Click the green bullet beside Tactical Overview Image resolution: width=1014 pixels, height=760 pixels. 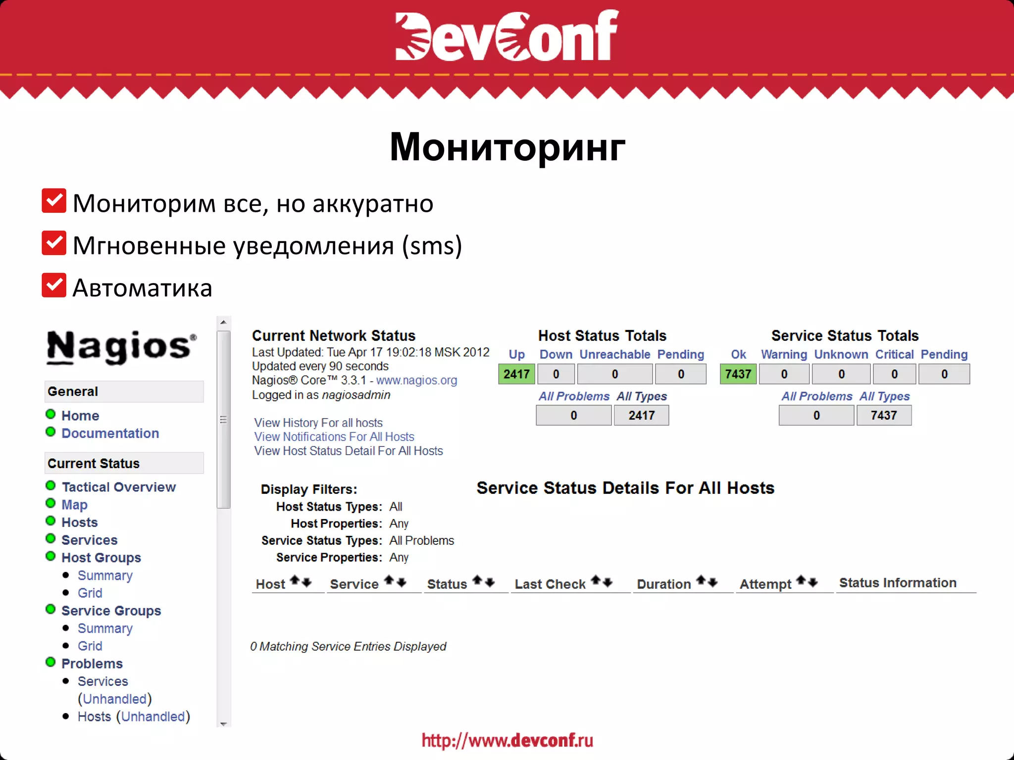51,485
